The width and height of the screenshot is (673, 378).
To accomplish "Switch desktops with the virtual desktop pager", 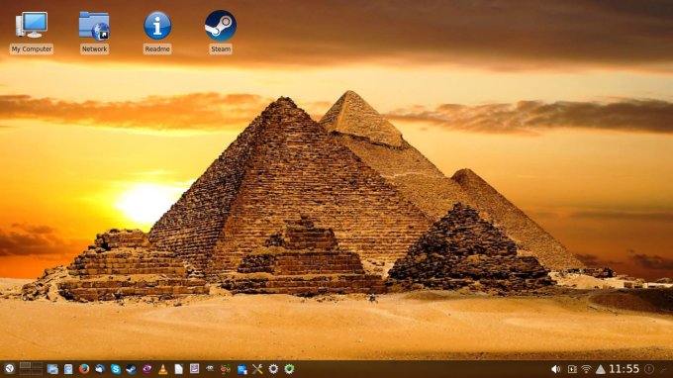I will click(31, 368).
